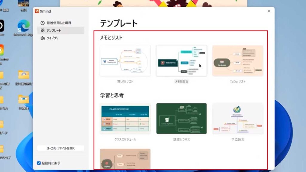Open the クラススケジュール template thumbnail
Screen dimensions: 306x172
(x=125, y=119)
